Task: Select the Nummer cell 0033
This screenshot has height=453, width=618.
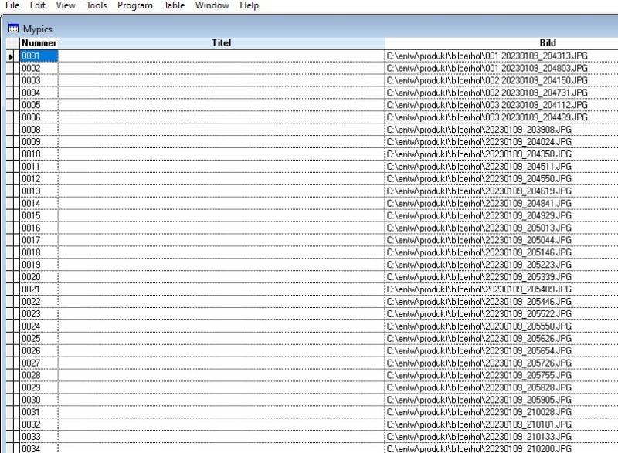Action: (x=39, y=437)
